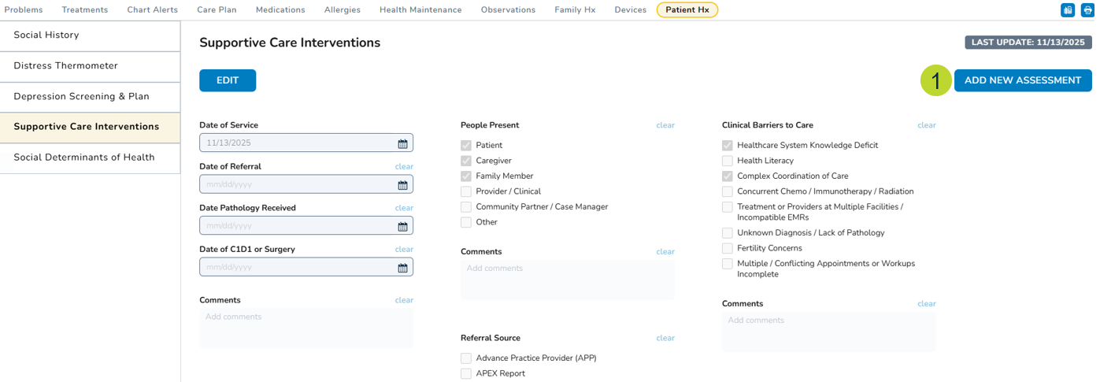Click the fax icon in top-right corner
1100x382 pixels.
tap(1068, 10)
